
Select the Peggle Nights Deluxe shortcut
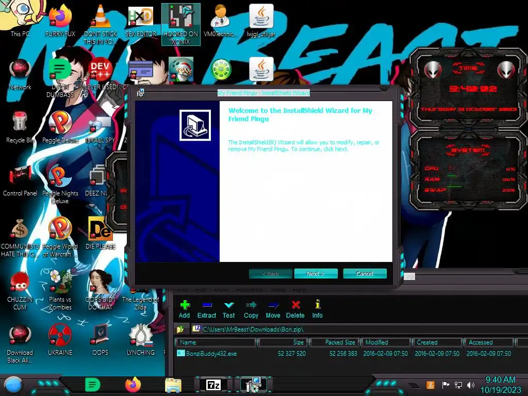point(60,184)
